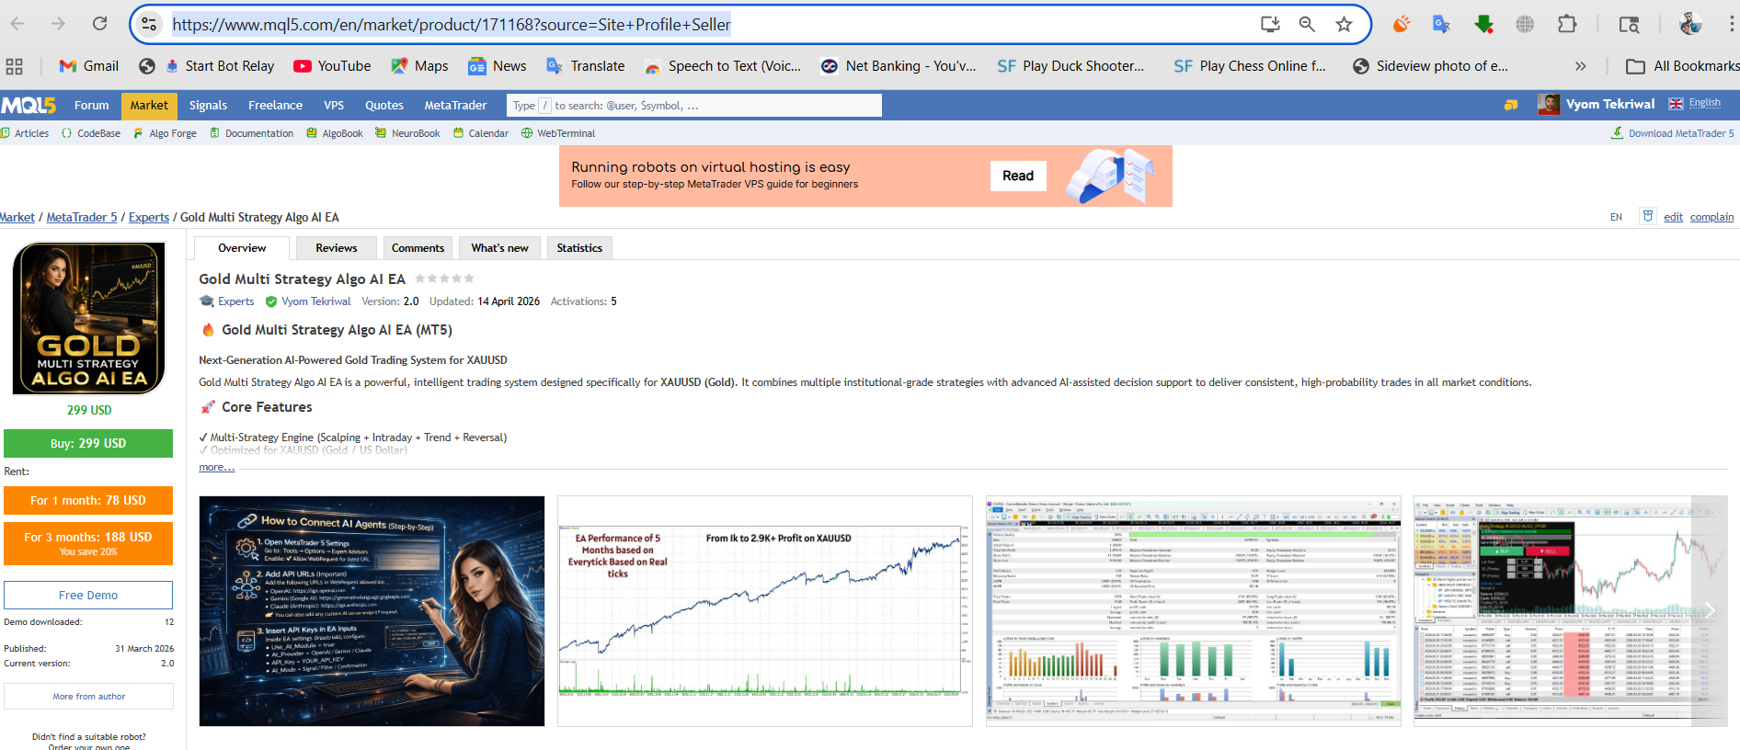This screenshot has height=750, width=1740.
Task: Open the How to Connect AI Agents screenshot
Action: [372, 611]
